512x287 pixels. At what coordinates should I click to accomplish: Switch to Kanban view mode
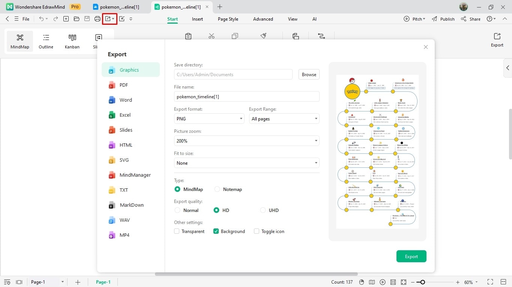point(72,41)
